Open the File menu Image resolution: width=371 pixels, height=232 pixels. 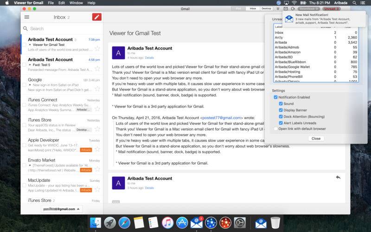click(51, 3)
